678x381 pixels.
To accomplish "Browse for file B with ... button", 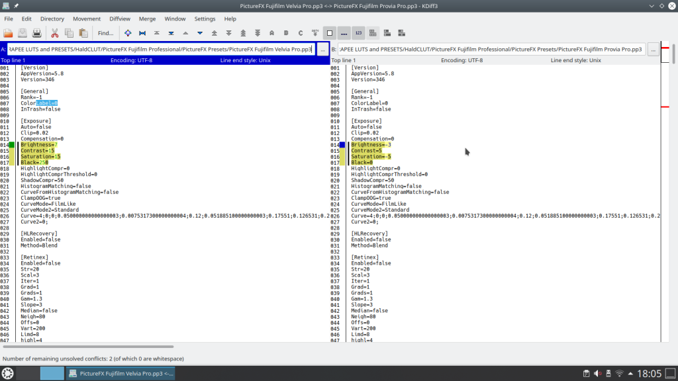I will 654,49.
